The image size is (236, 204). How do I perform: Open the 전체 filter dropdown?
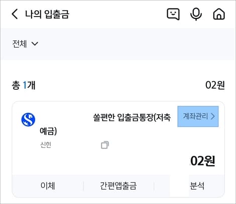[x=25, y=44]
